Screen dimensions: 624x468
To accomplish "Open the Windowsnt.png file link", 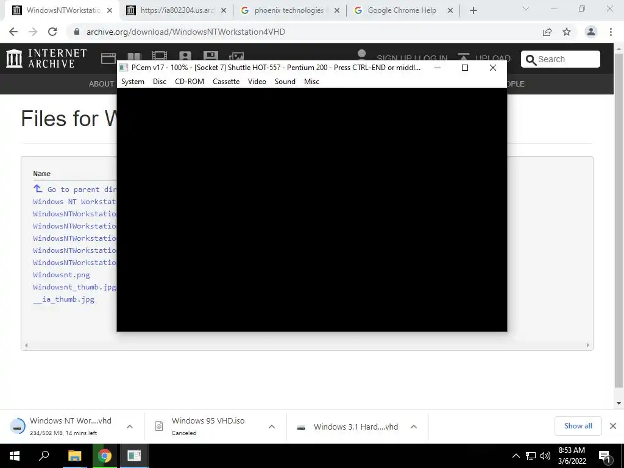I will point(62,275).
